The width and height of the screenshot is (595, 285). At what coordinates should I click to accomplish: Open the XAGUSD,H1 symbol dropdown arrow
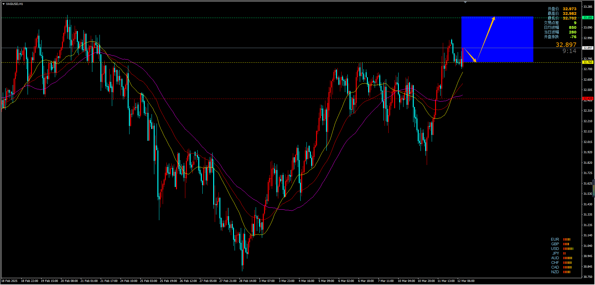tap(3, 4)
